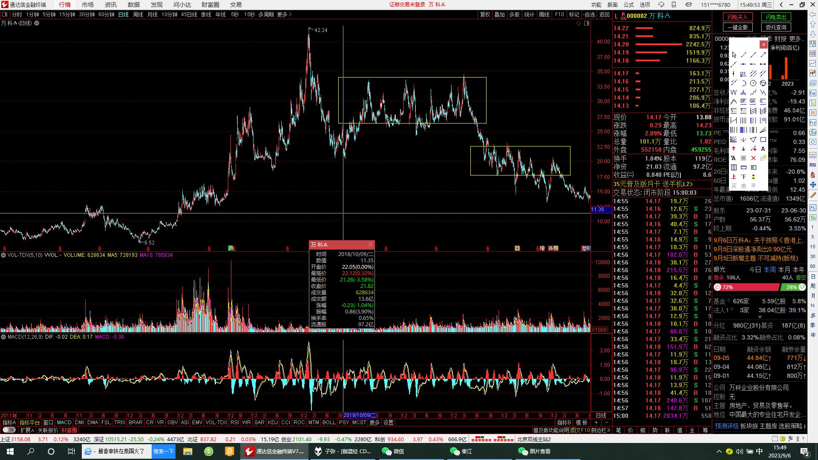Image resolution: width=818 pixels, height=460 pixels.
Task: Select the GA line tool in palette
Action: click(x=753, y=101)
